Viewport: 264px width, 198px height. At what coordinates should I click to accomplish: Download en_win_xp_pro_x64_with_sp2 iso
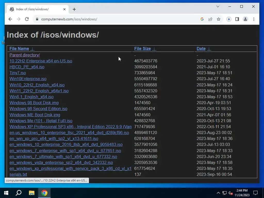pyautogui.click(x=54, y=138)
